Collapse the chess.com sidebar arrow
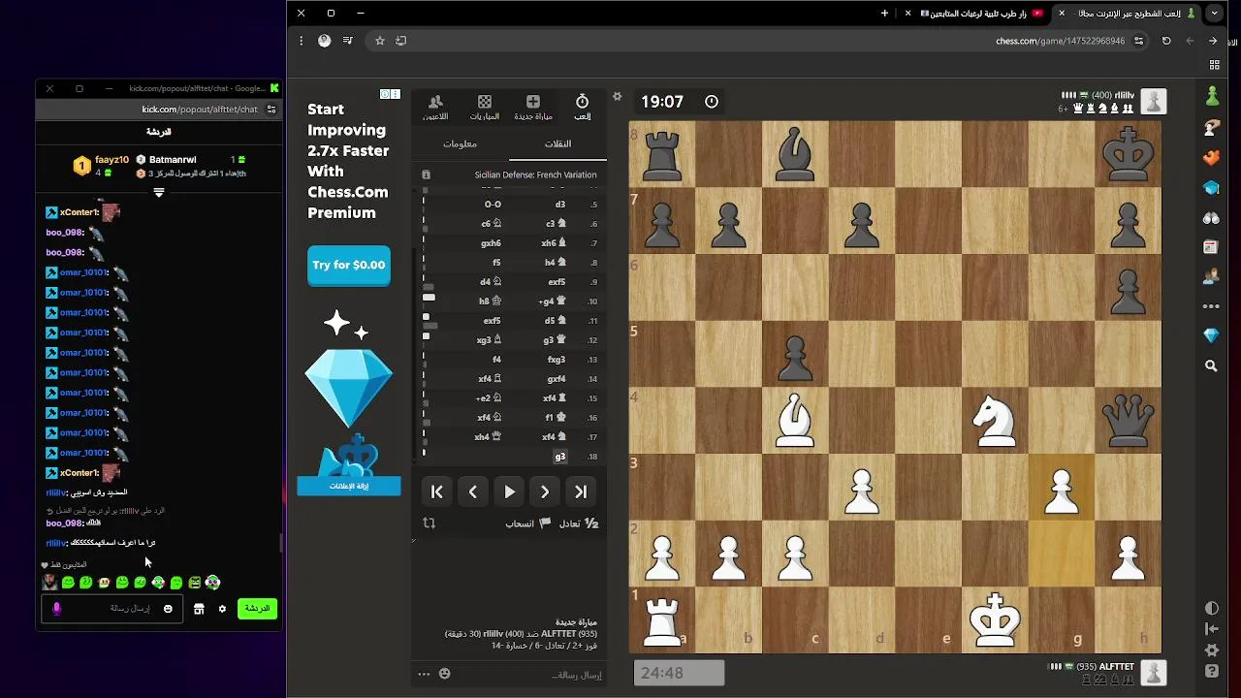This screenshot has width=1241, height=698. (1212, 629)
